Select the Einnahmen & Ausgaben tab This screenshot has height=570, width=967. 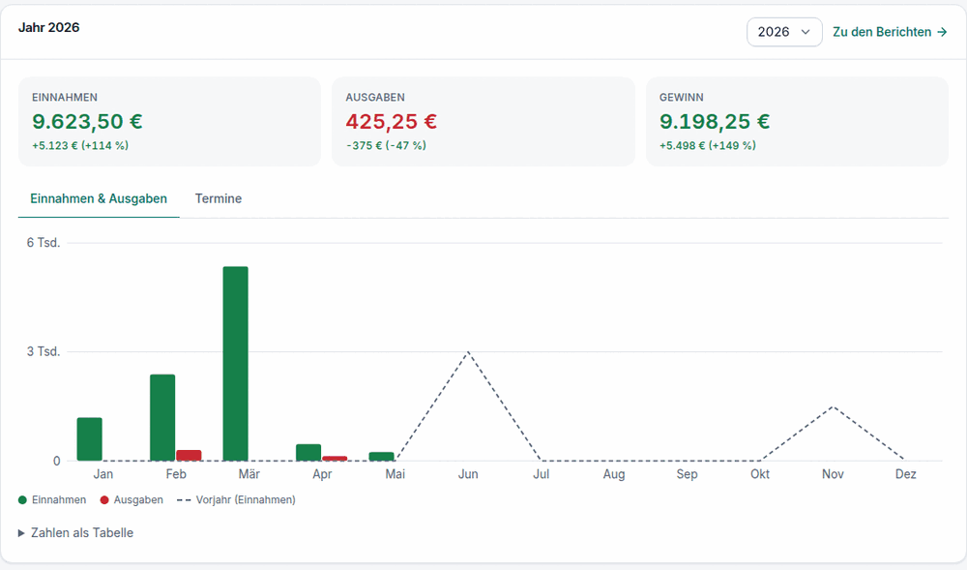(x=99, y=198)
